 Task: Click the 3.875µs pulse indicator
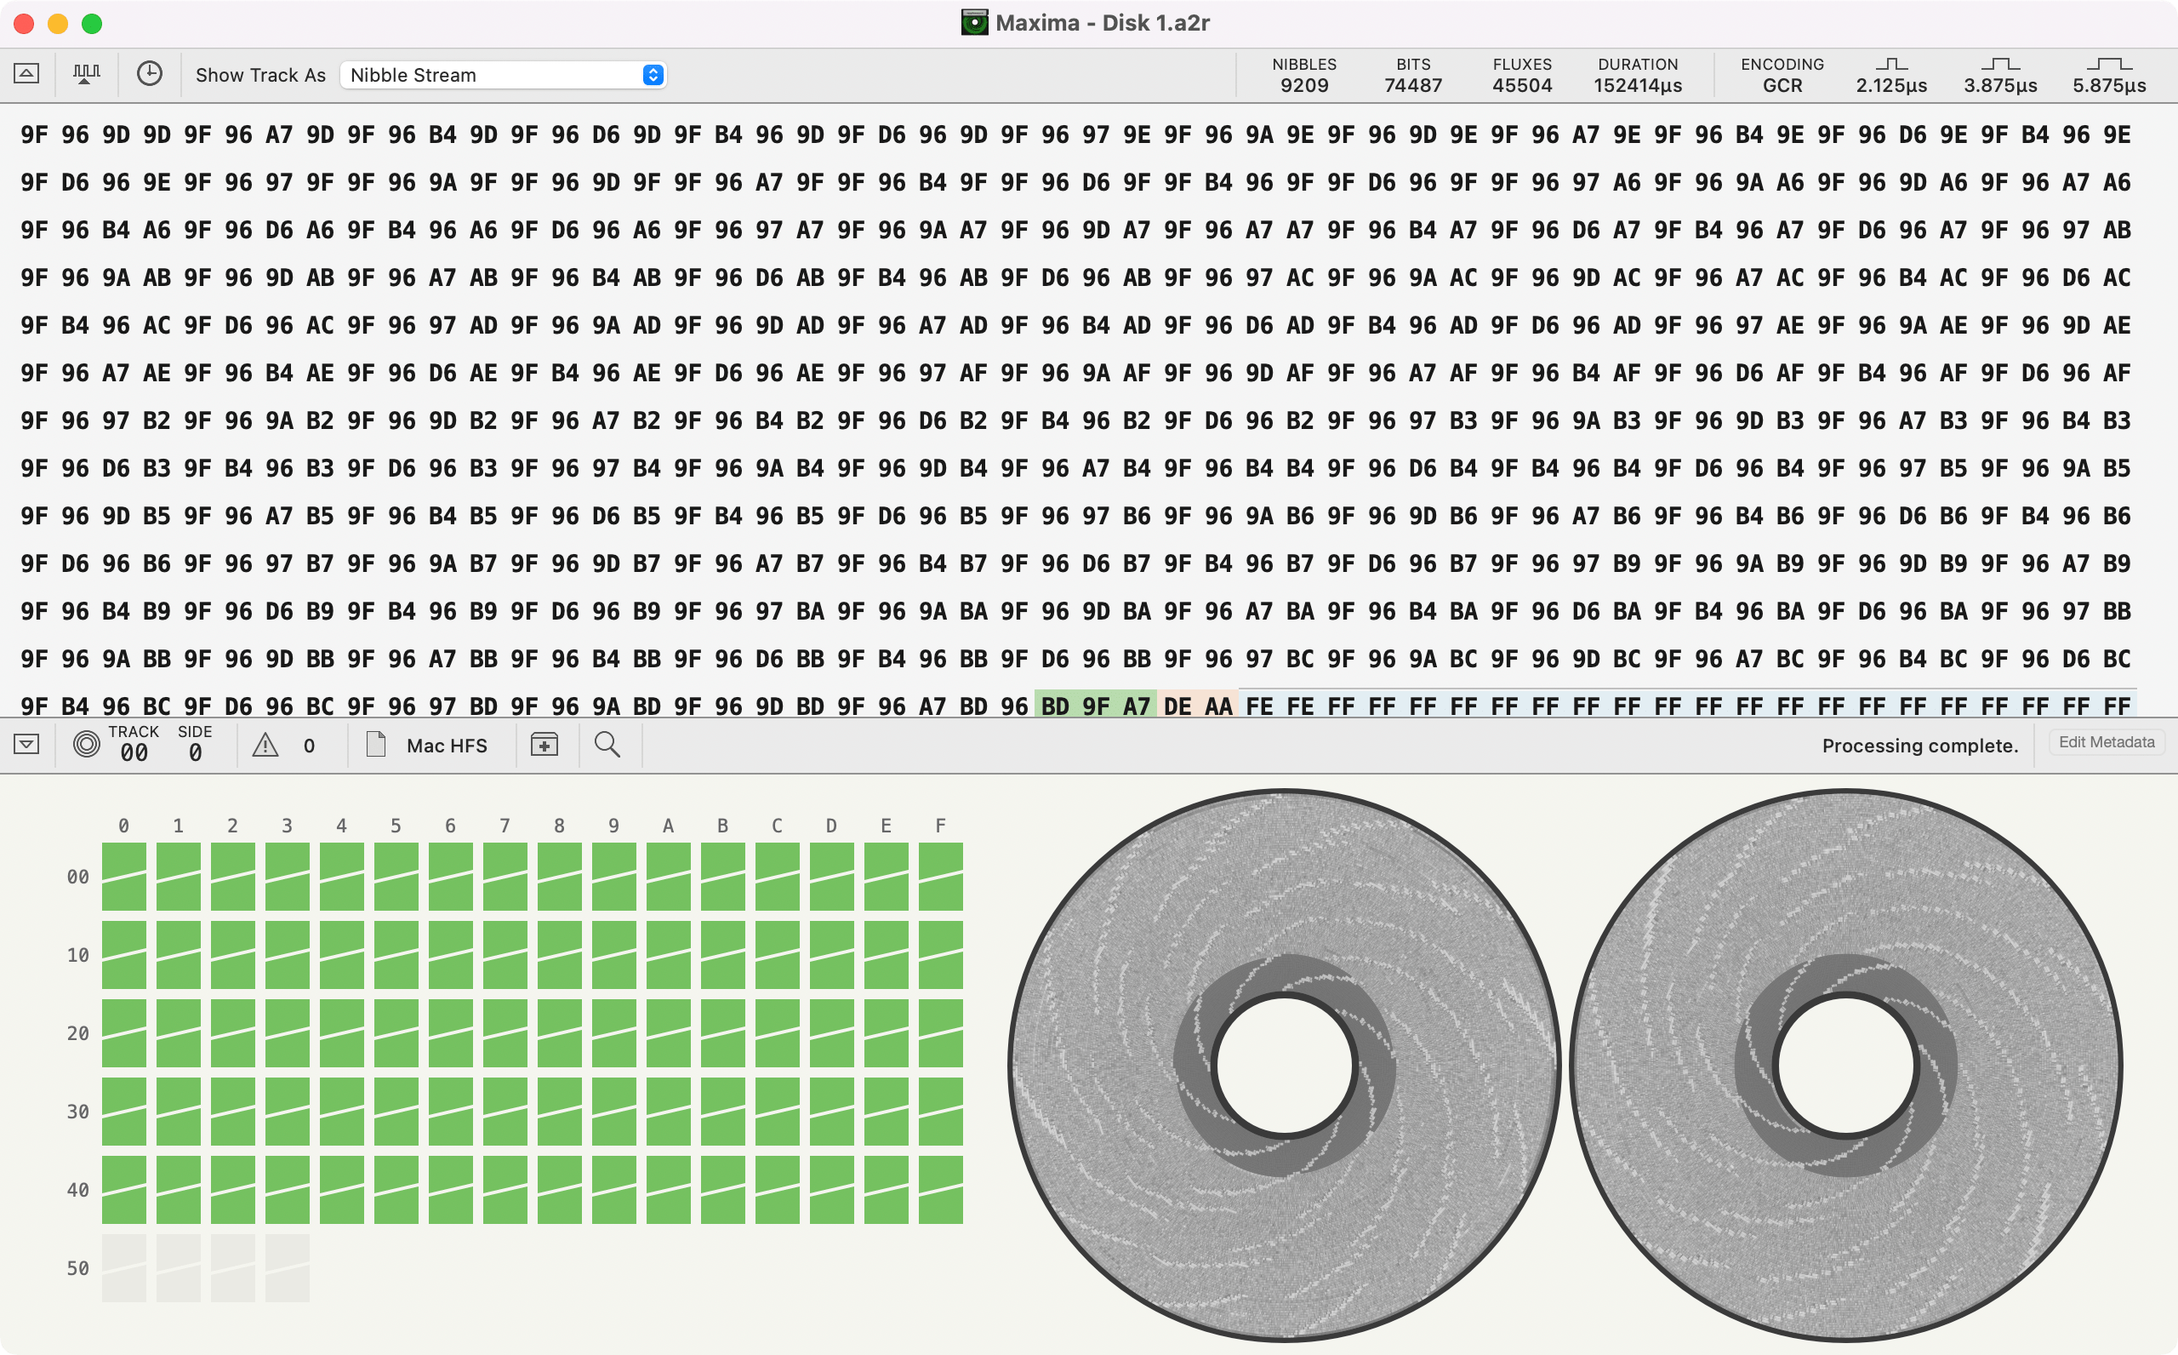pos(2002,74)
